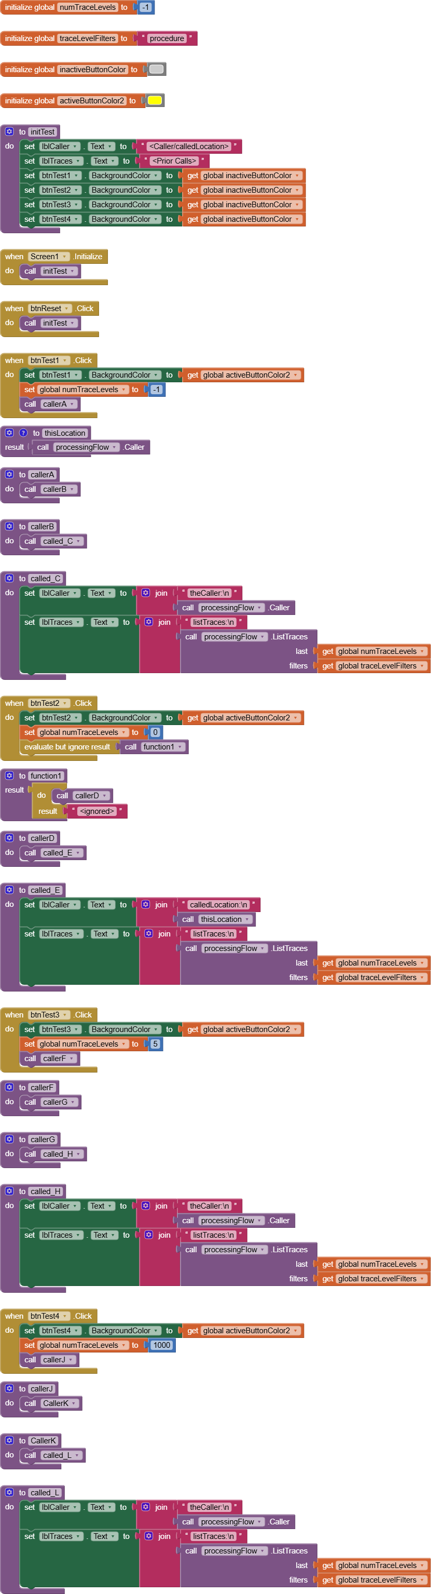Open btnTest1 BackgroundColor property dropdown in initTest
This screenshot has width=431, height=1594.
[126, 177]
